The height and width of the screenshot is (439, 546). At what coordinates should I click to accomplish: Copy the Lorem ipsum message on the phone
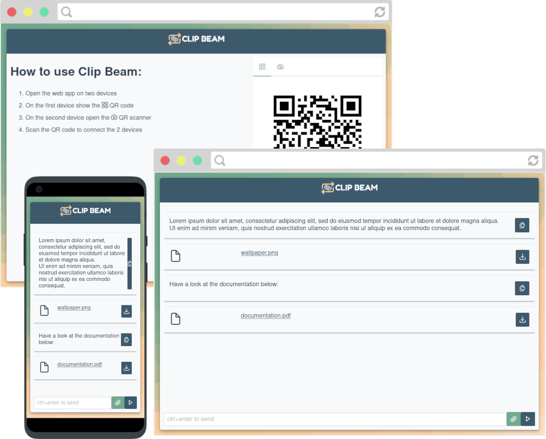click(x=130, y=264)
